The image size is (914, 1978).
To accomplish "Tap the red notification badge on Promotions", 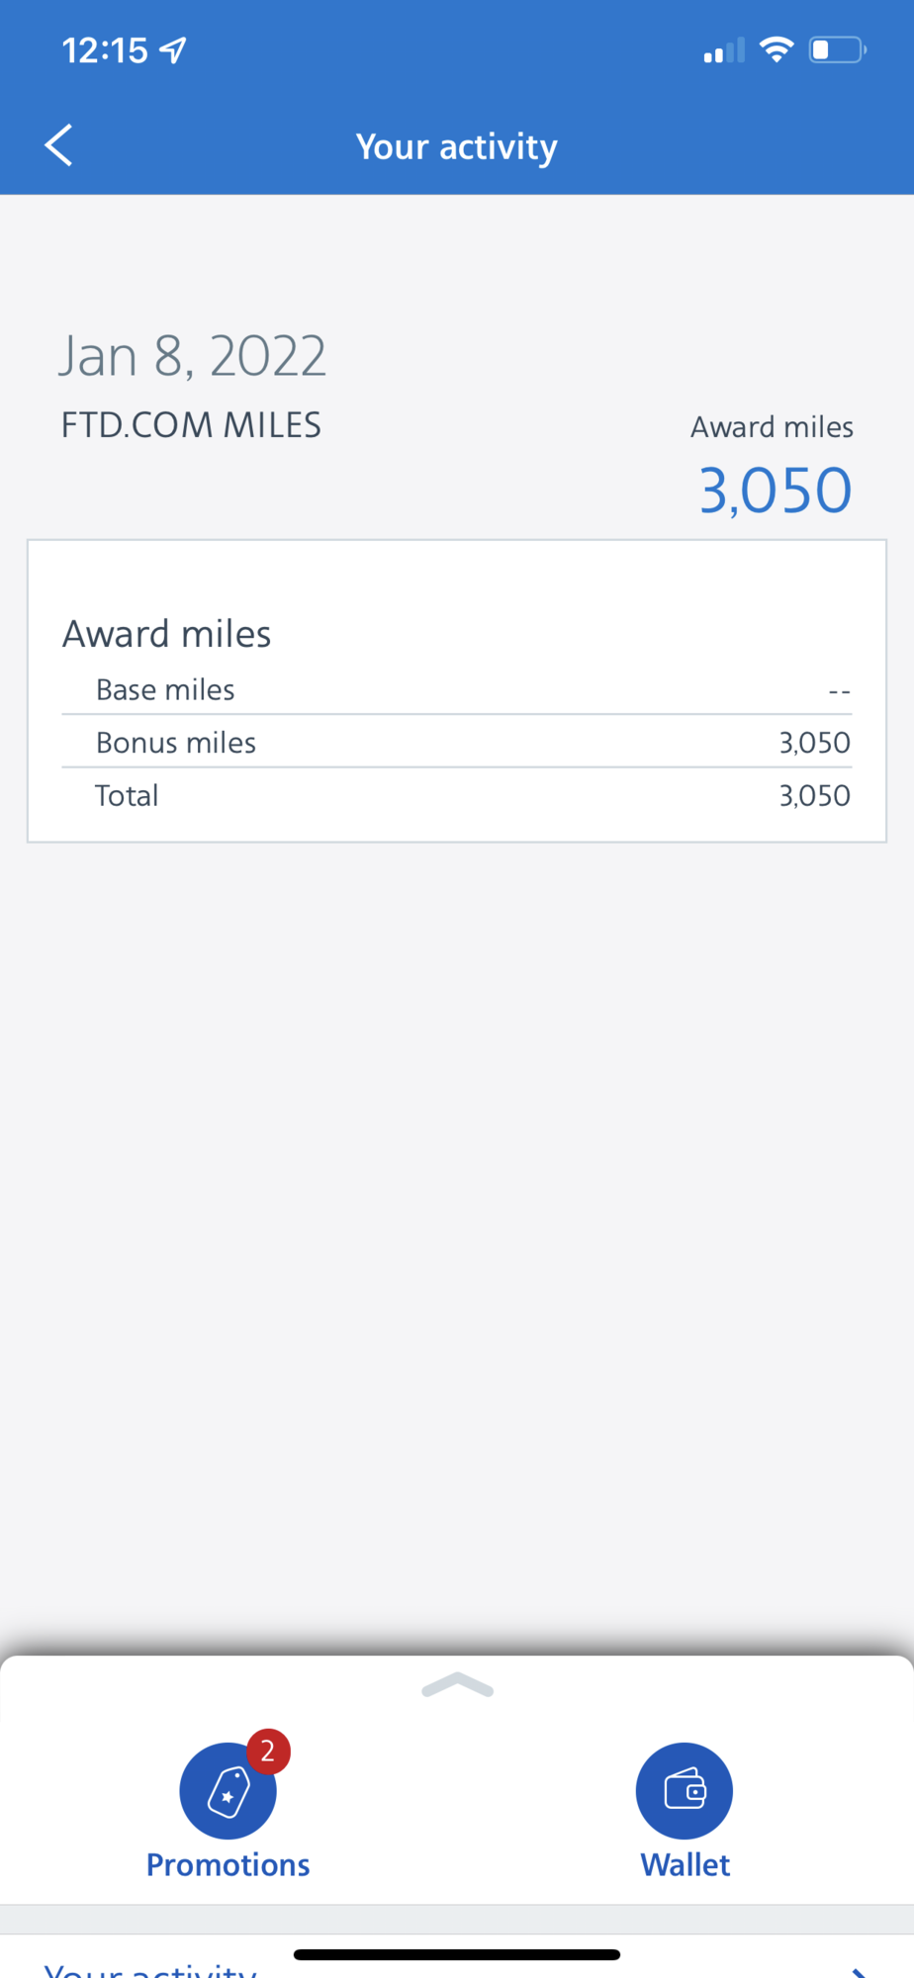I will tap(268, 1752).
